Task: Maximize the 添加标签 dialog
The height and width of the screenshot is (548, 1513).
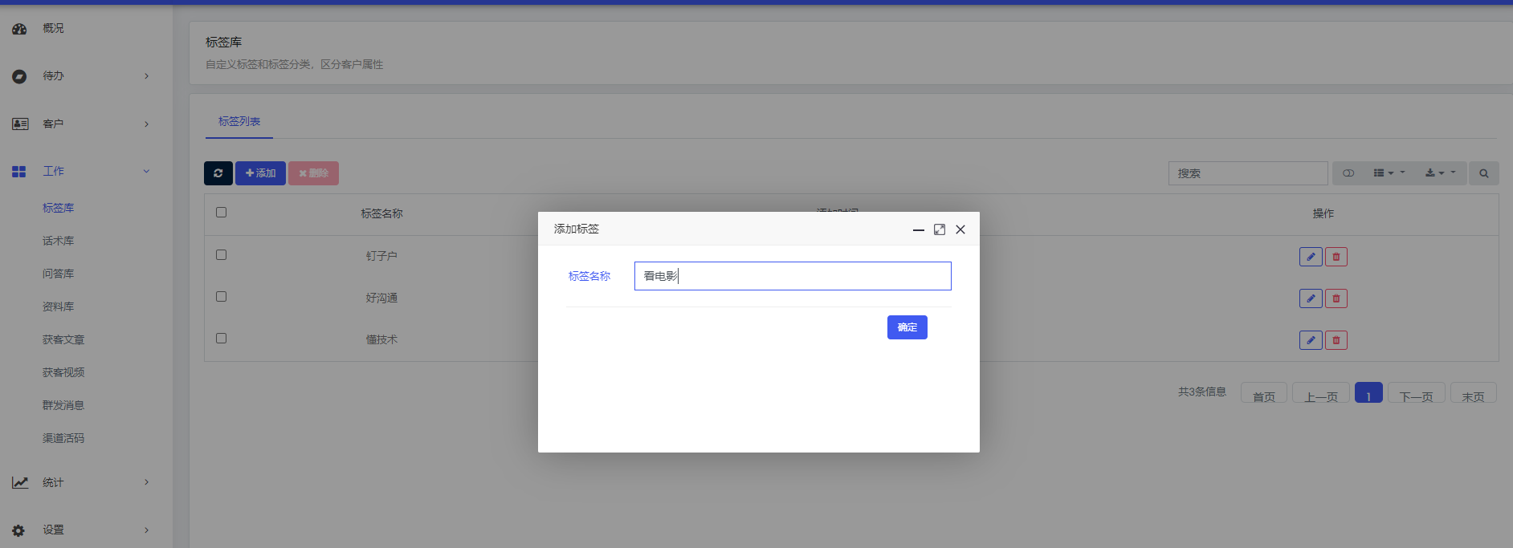Action: 939,229
